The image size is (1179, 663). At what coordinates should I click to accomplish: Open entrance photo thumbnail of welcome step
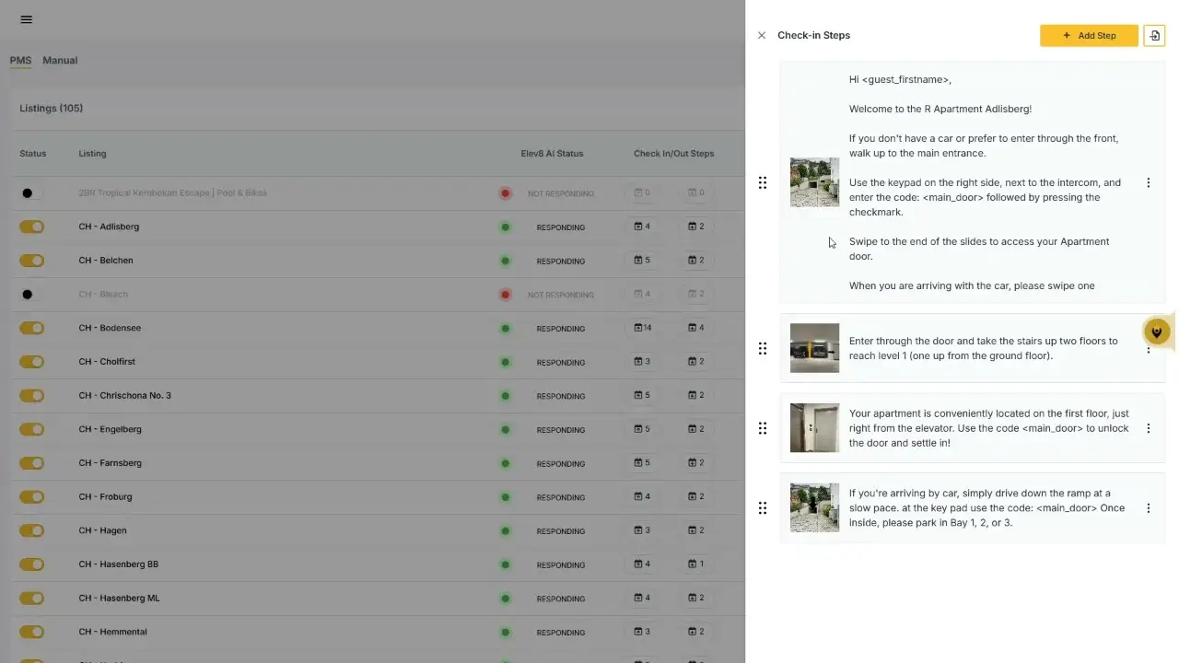814,182
